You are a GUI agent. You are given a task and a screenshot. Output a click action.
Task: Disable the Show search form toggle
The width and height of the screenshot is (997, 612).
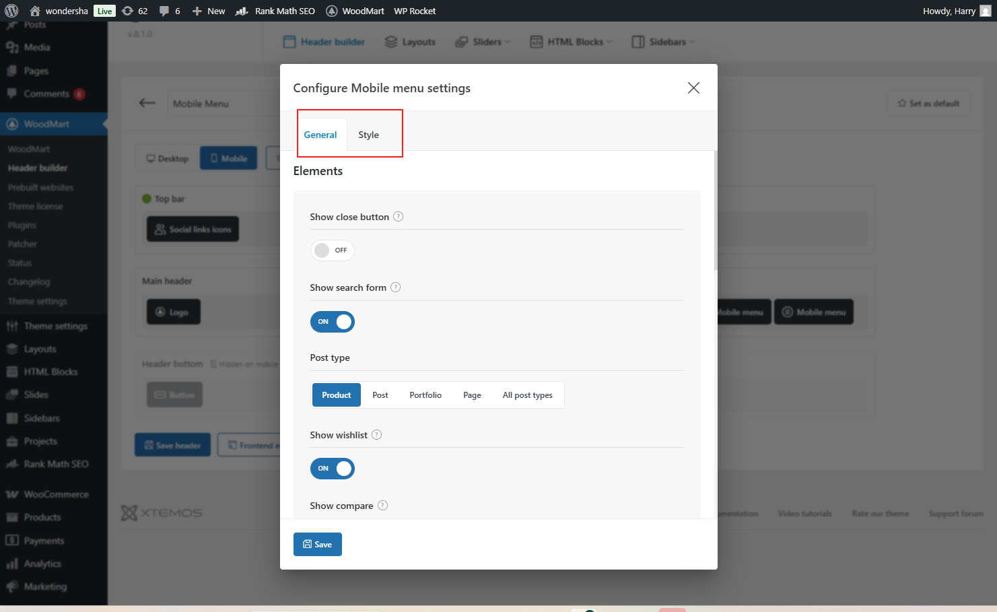coord(332,322)
